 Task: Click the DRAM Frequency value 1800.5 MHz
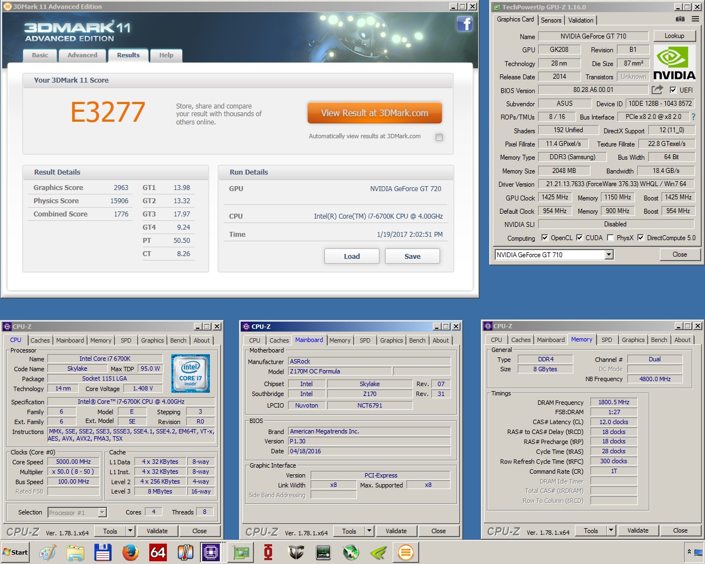614,402
